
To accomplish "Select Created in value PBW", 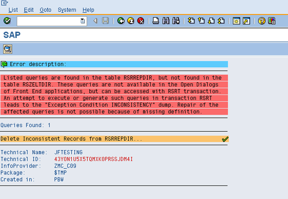I will (x=59, y=179).
